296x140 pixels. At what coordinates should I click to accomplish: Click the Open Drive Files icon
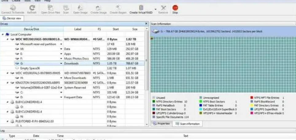(x=50, y=8)
